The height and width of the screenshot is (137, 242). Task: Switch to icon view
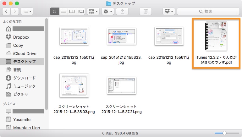(55, 11)
